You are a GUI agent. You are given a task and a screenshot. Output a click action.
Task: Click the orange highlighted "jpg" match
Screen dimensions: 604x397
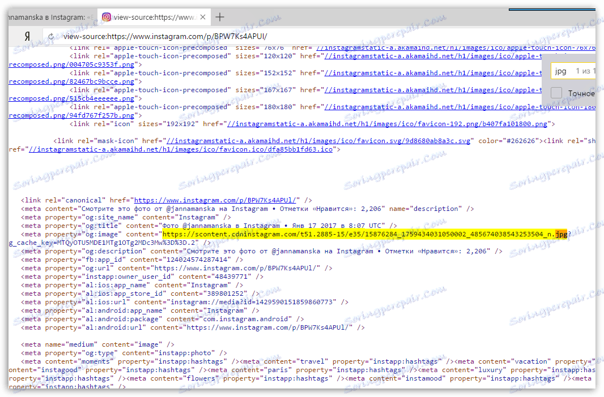[x=561, y=234]
